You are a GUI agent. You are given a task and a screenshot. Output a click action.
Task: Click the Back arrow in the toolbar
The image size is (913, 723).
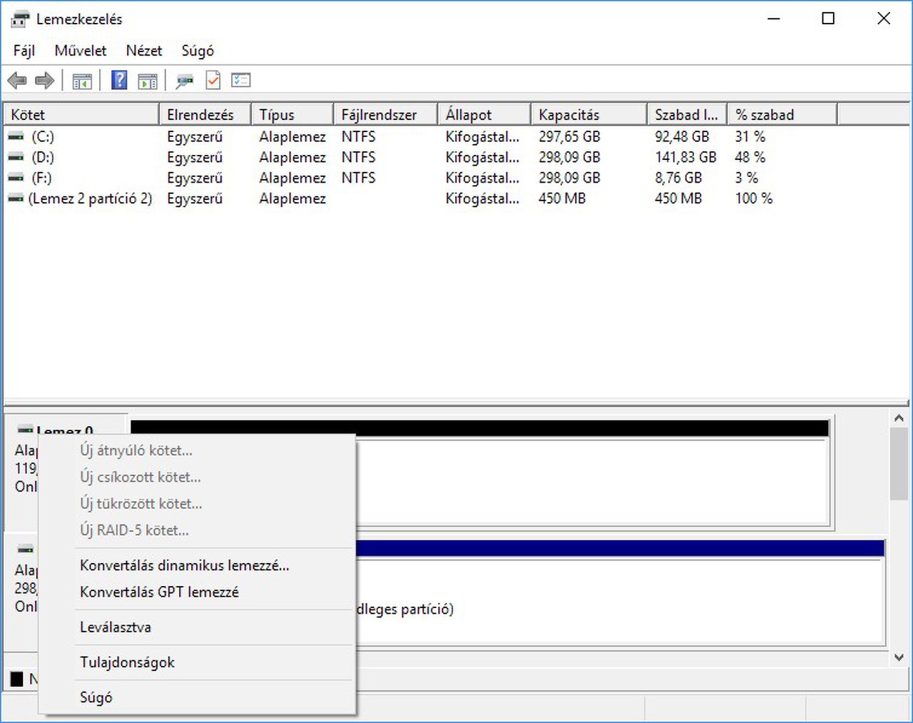[17, 81]
